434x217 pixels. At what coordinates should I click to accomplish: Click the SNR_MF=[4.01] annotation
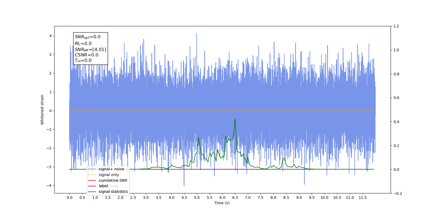pyautogui.click(x=91, y=49)
